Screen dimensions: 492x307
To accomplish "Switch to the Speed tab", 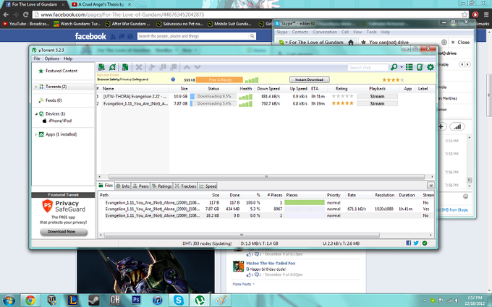I will (x=208, y=186).
